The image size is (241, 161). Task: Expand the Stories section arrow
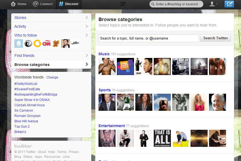(x=86, y=18)
